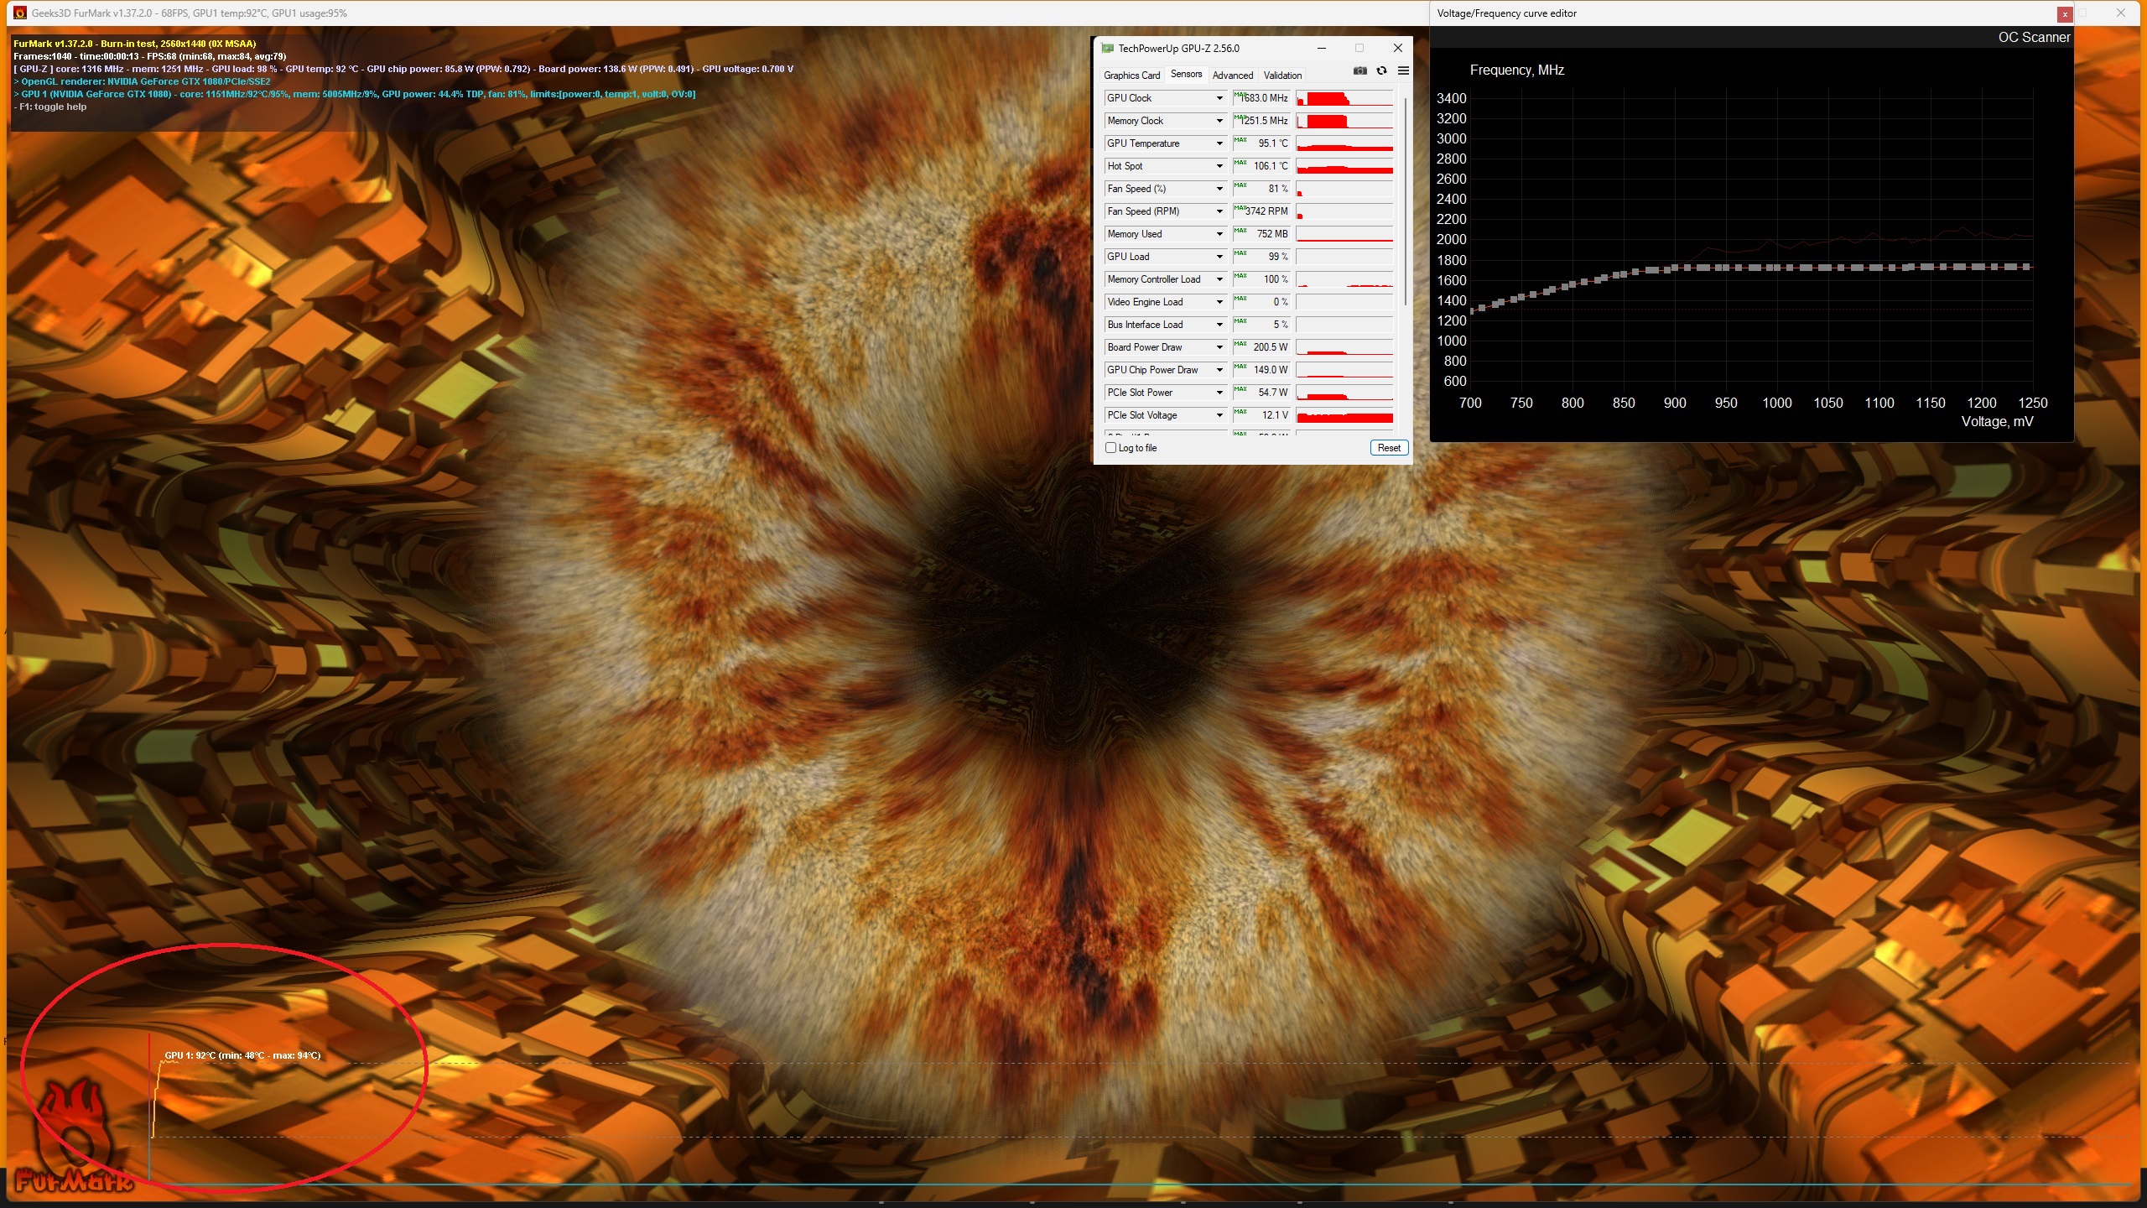Click the GPU-Z refresh icon
Image resolution: width=2147 pixels, height=1208 pixels.
1381,71
